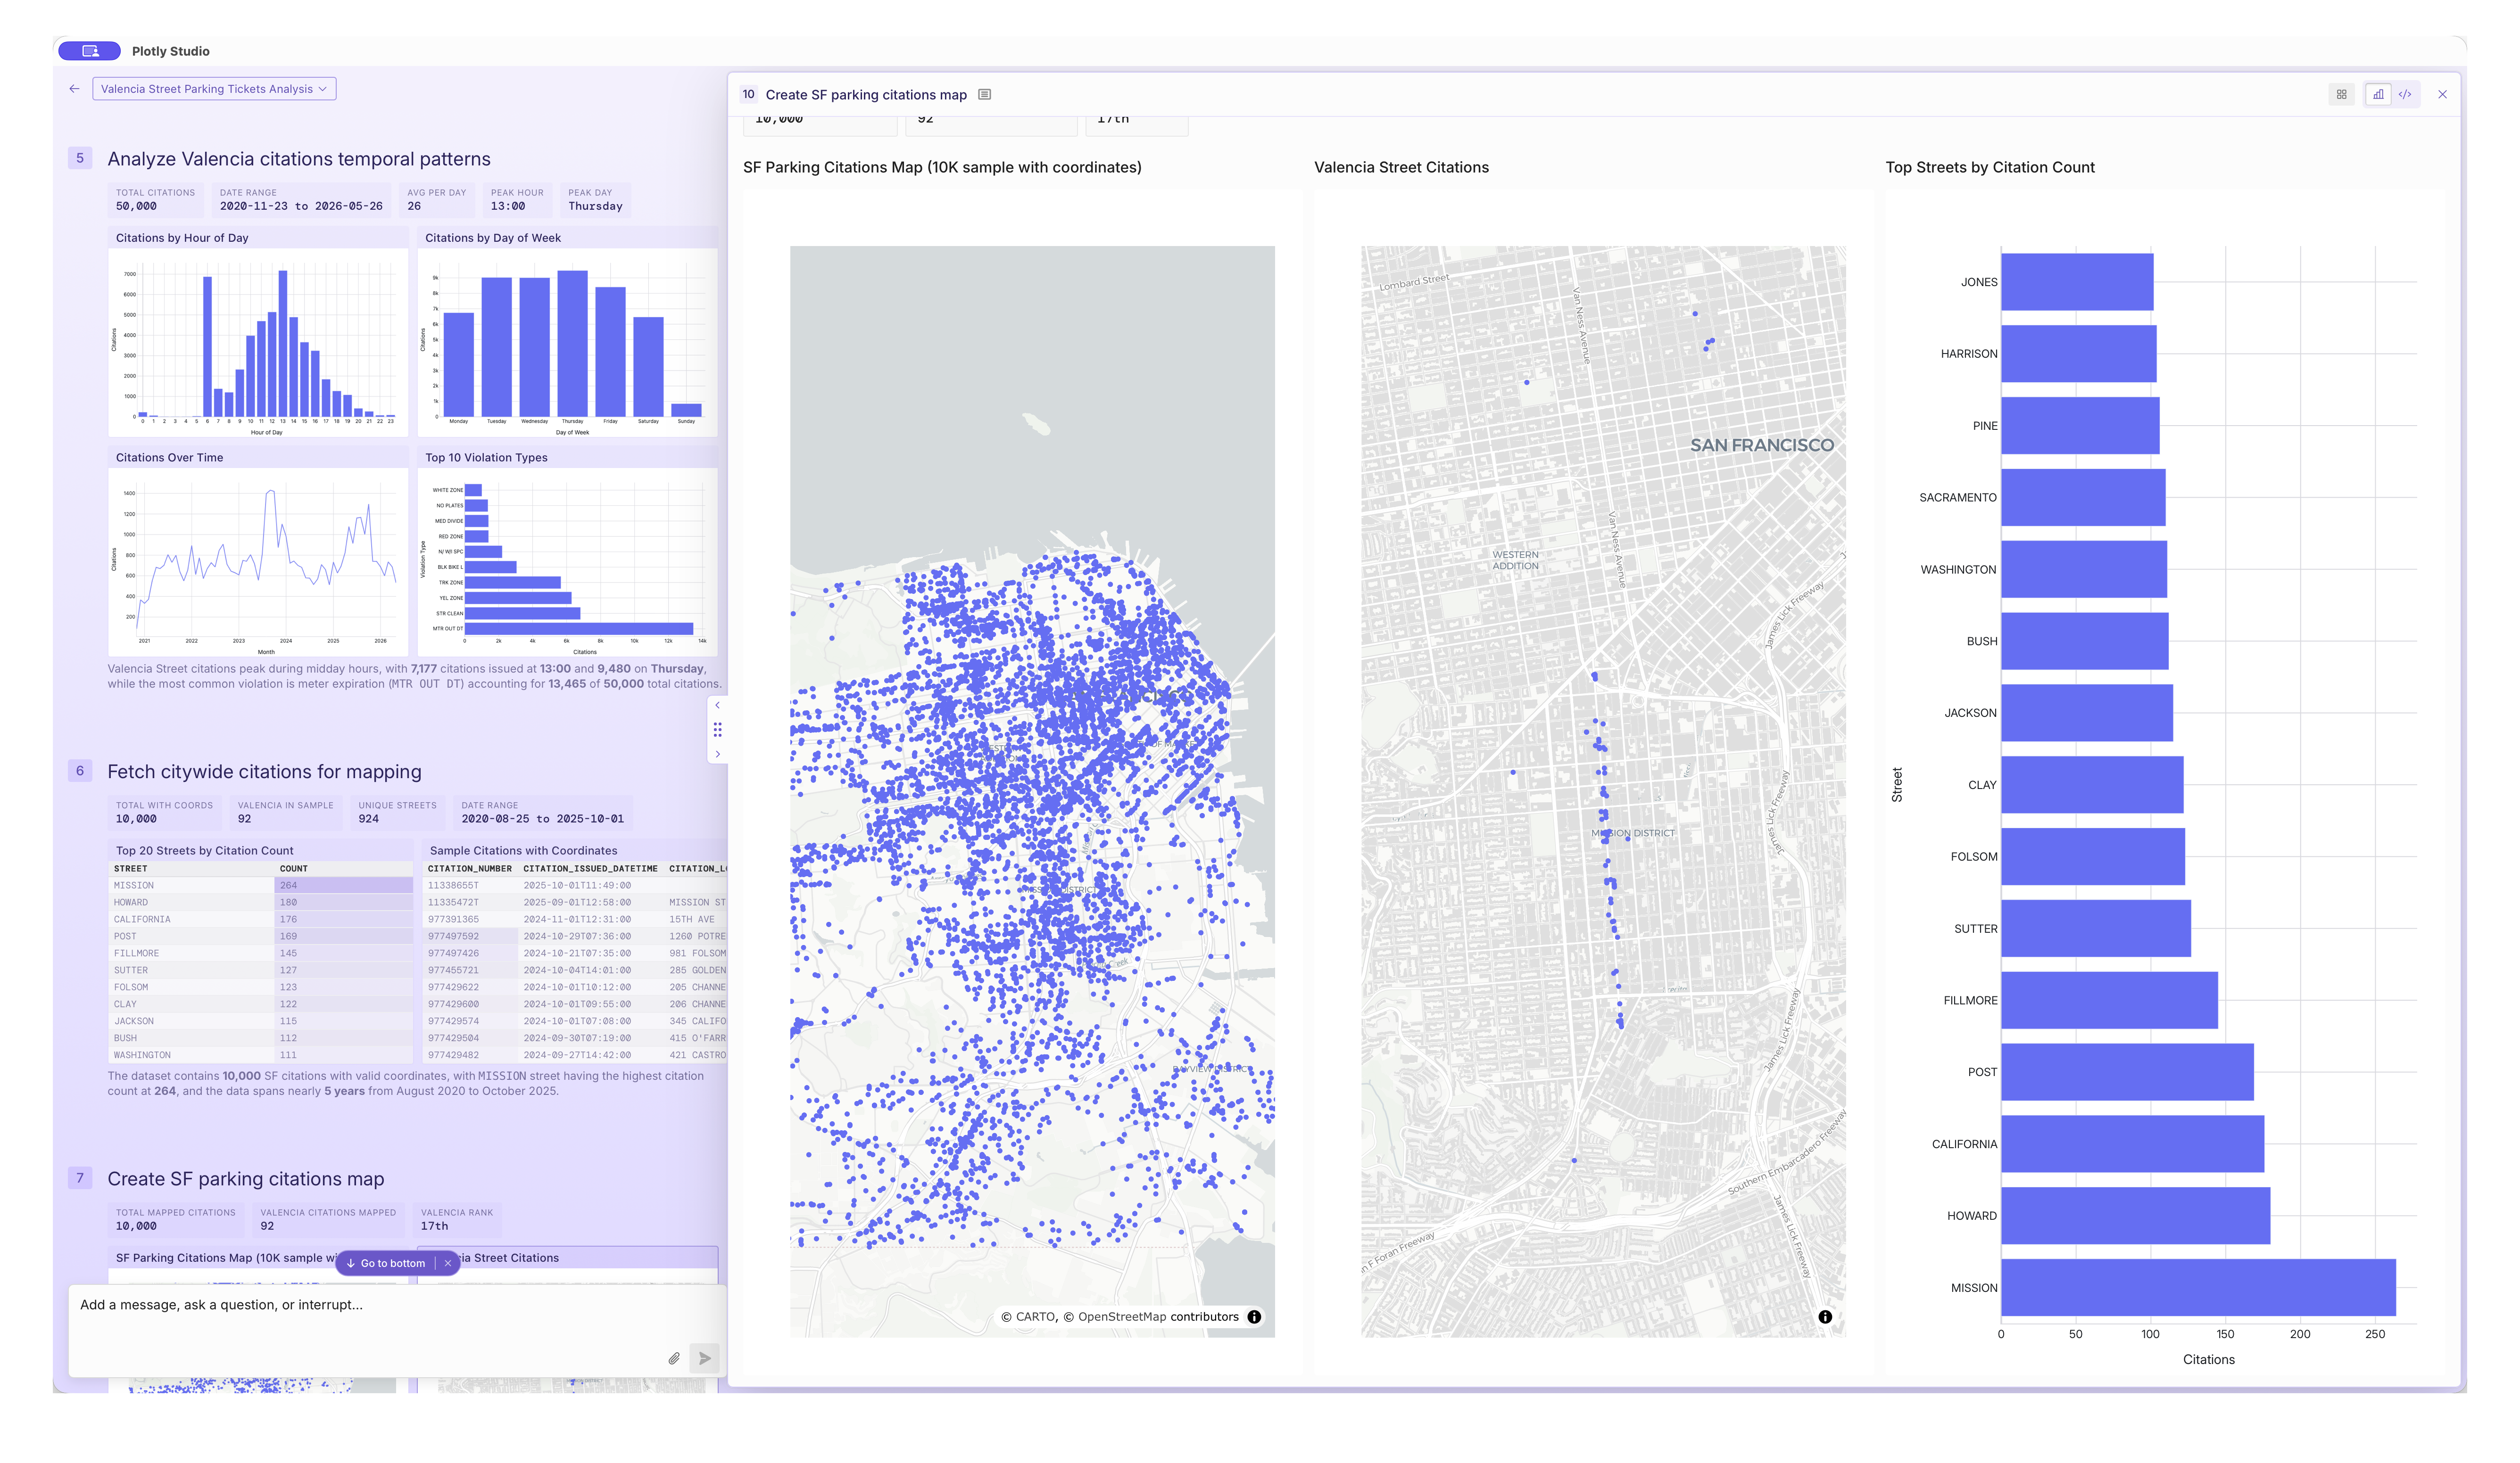Switch to the code view
The height and width of the screenshot is (1463, 2520).
[x=2405, y=95]
